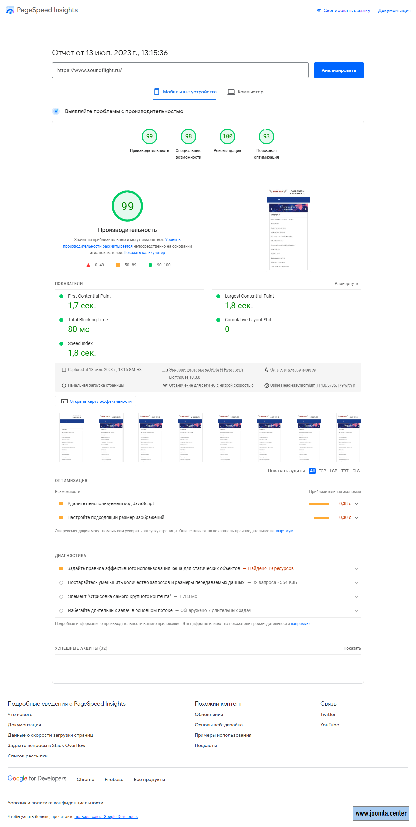Click the Performance score gauge 99 at top
The image size is (416, 827).
click(149, 136)
